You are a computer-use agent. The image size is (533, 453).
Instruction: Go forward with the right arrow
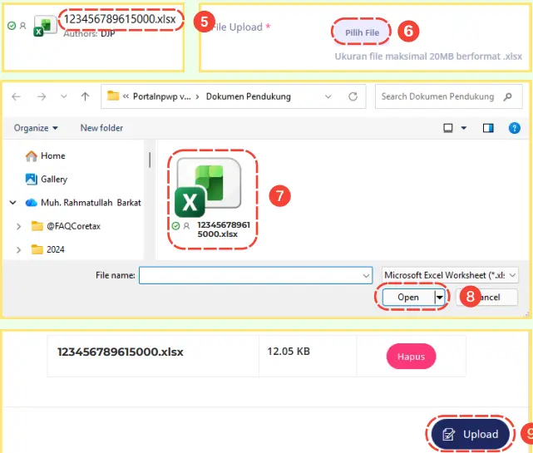point(42,96)
